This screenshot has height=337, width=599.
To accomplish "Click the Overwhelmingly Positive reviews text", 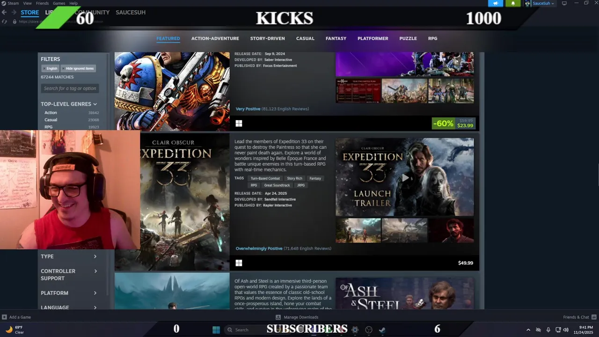I will coord(259,249).
